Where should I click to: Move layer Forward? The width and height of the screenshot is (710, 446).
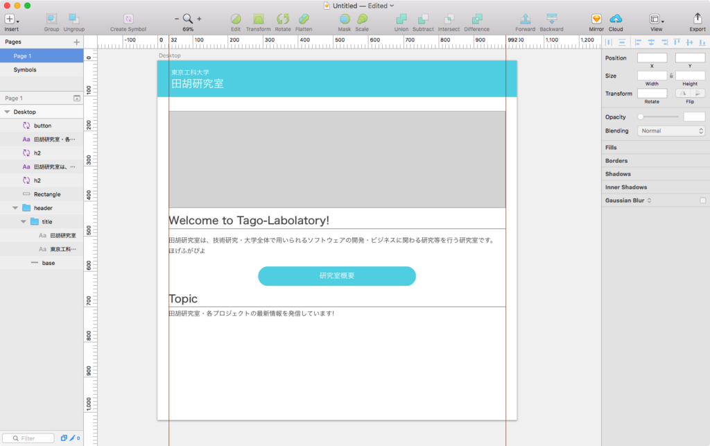(x=526, y=19)
